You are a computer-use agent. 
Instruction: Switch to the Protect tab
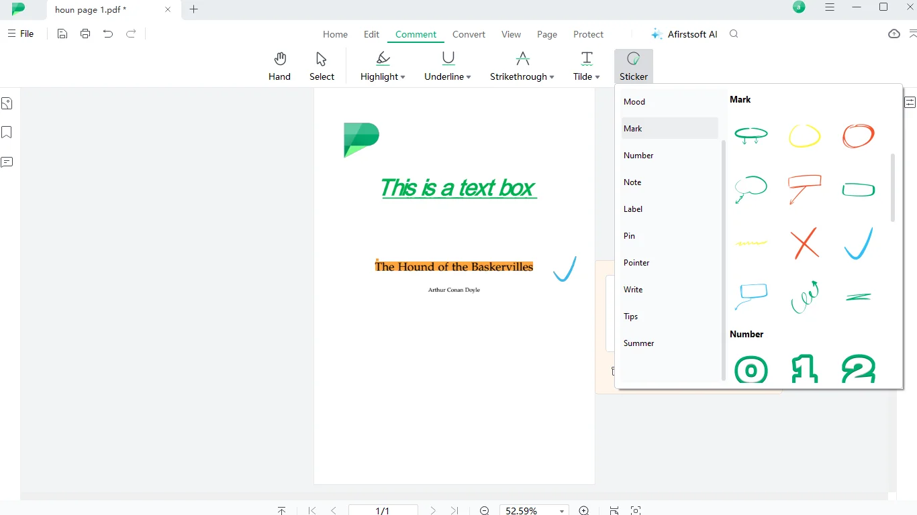coord(588,34)
